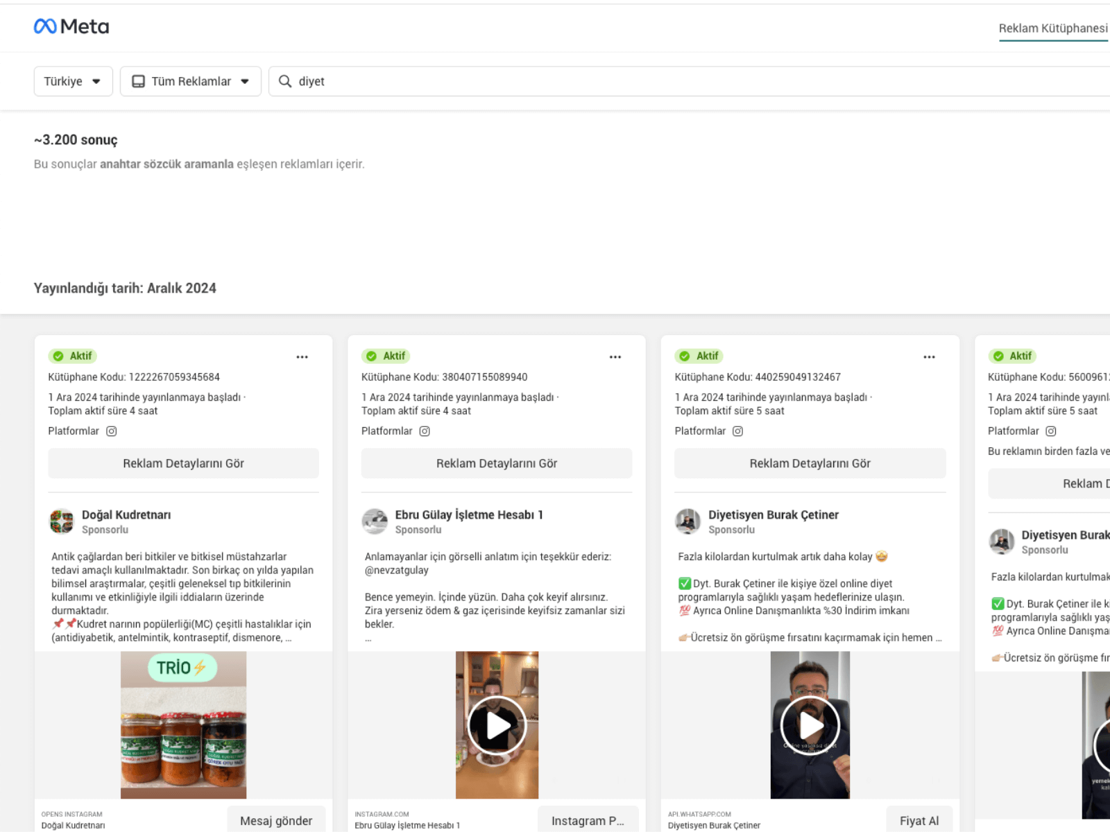Click Instagram platform icon on fourth ad card
Image resolution: width=1110 pixels, height=832 pixels.
[x=1051, y=431]
